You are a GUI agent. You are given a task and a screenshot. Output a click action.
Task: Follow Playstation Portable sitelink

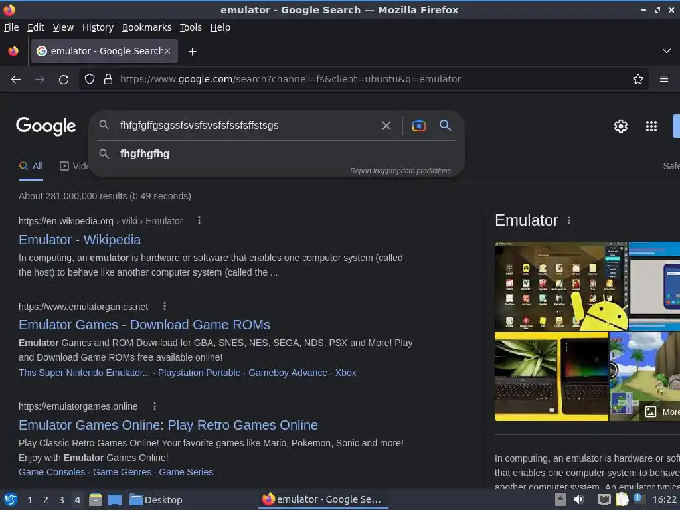[199, 373]
